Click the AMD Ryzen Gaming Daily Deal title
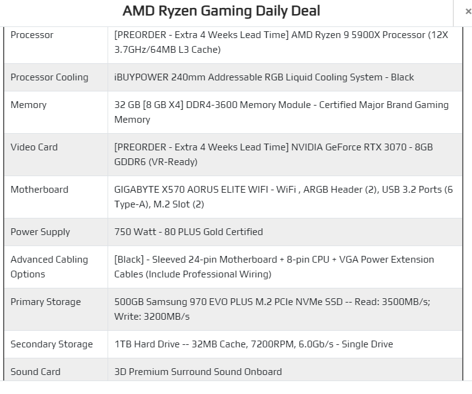The image size is (472, 394). 221,11
